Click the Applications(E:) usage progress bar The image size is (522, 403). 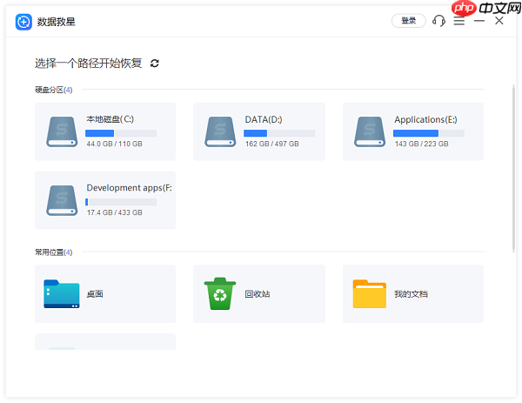coord(428,133)
